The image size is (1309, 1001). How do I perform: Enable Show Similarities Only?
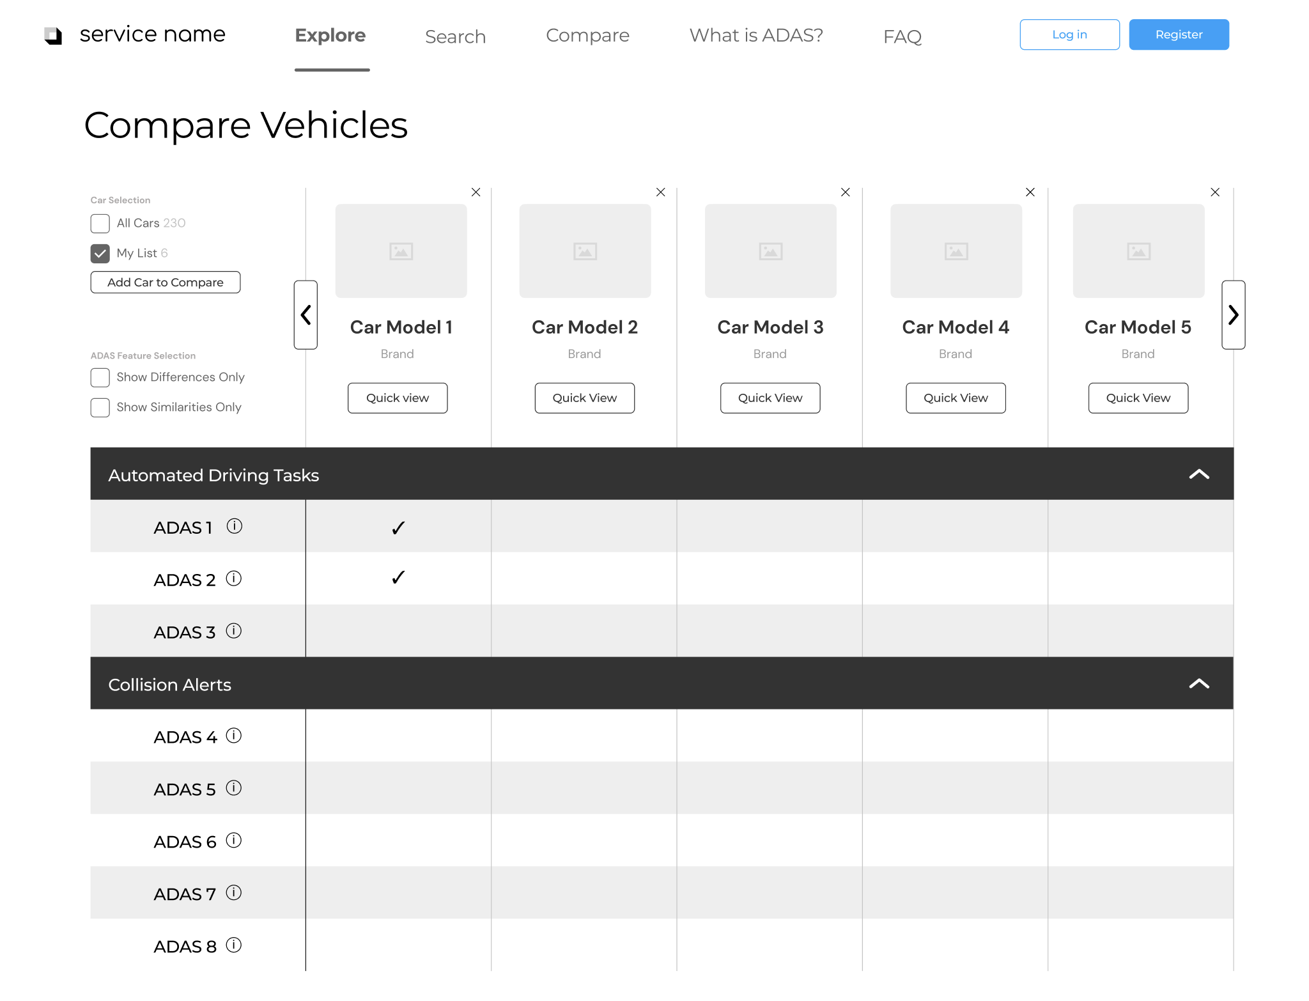100,408
